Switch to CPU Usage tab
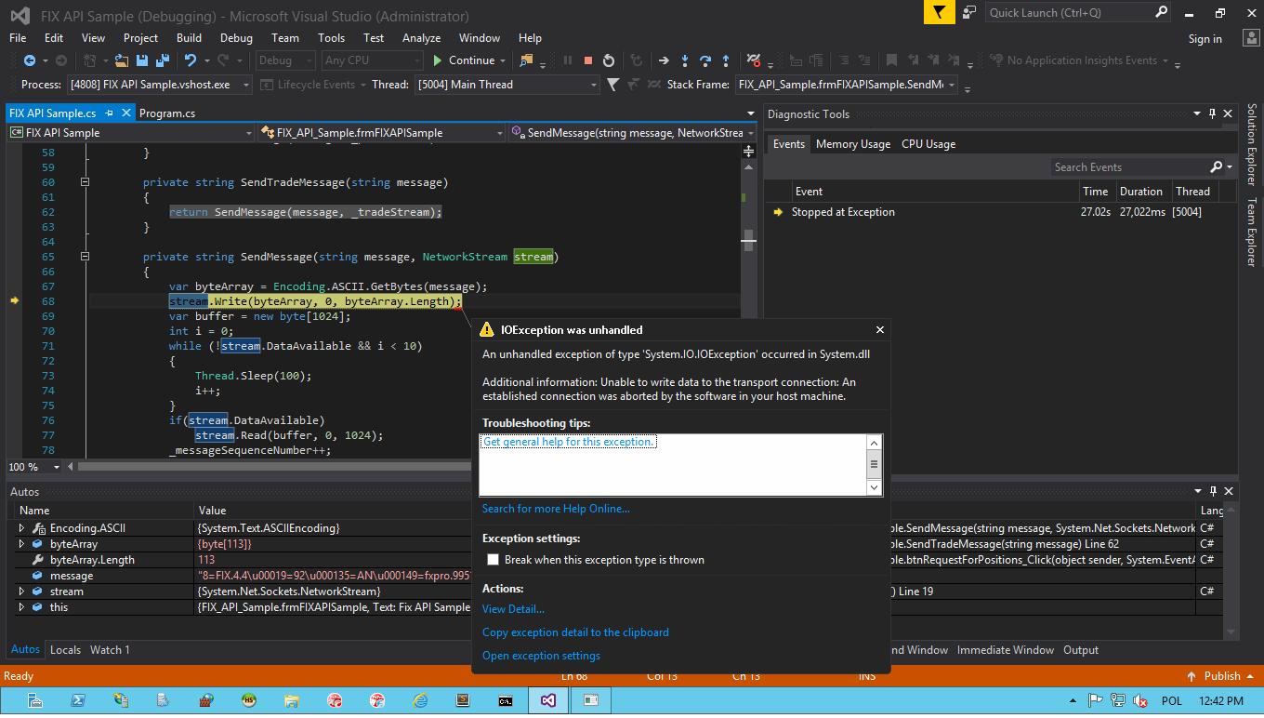The height and width of the screenshot is (718, 1264). (x=928, y=144)
